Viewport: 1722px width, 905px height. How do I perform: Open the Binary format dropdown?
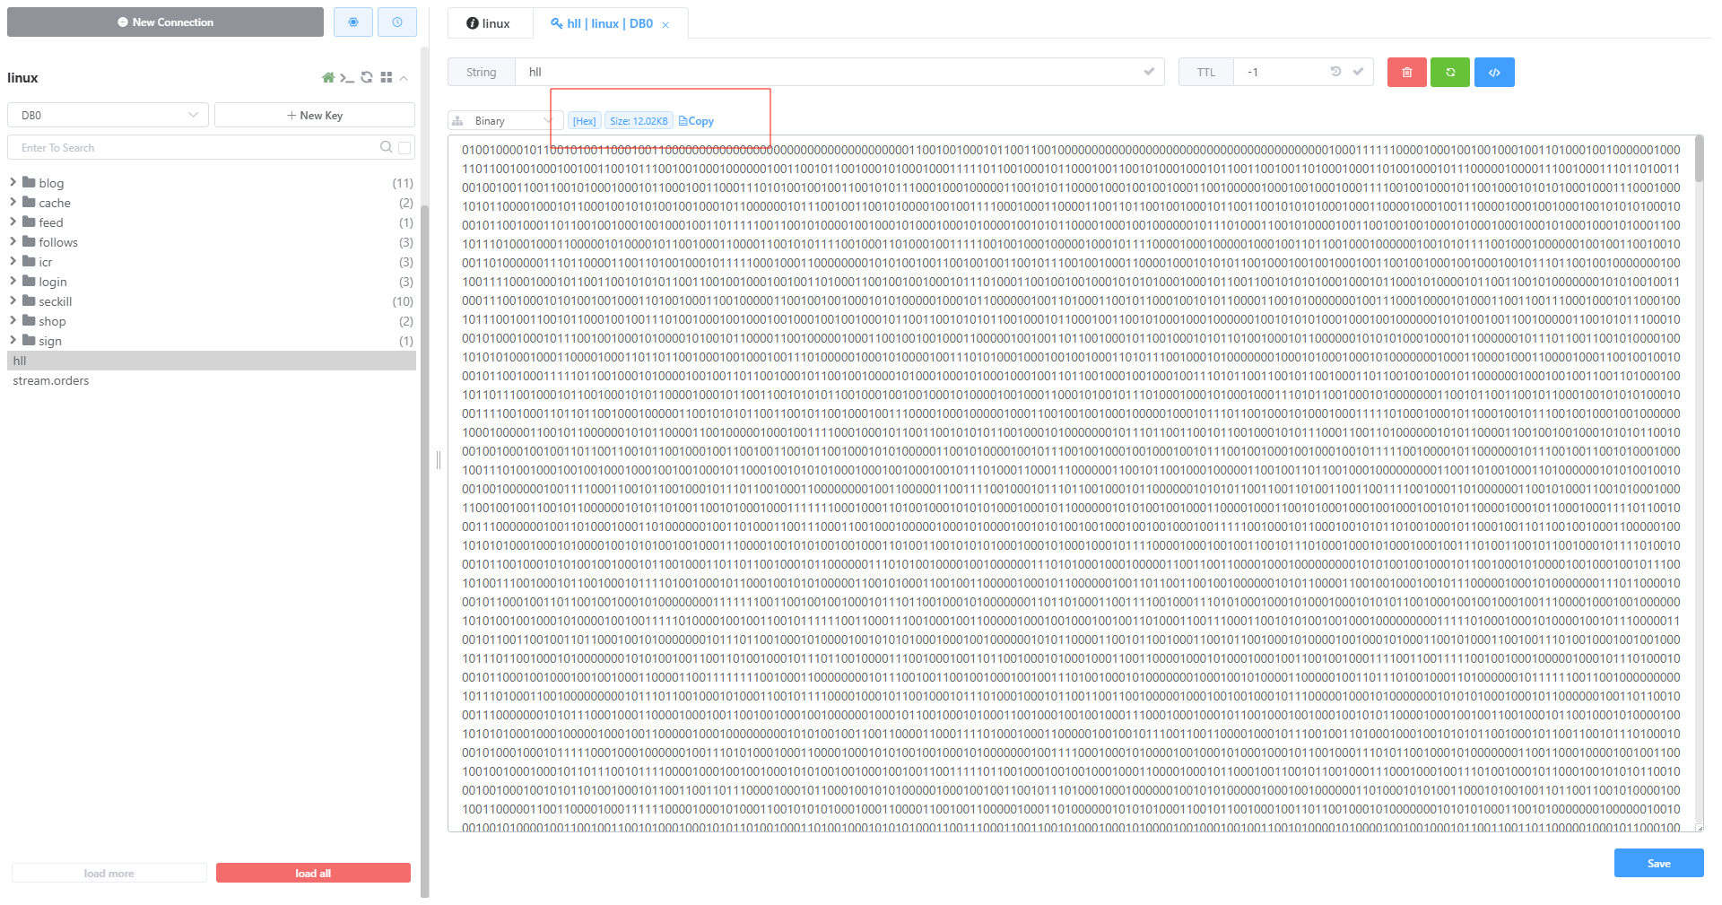point(505,121)
